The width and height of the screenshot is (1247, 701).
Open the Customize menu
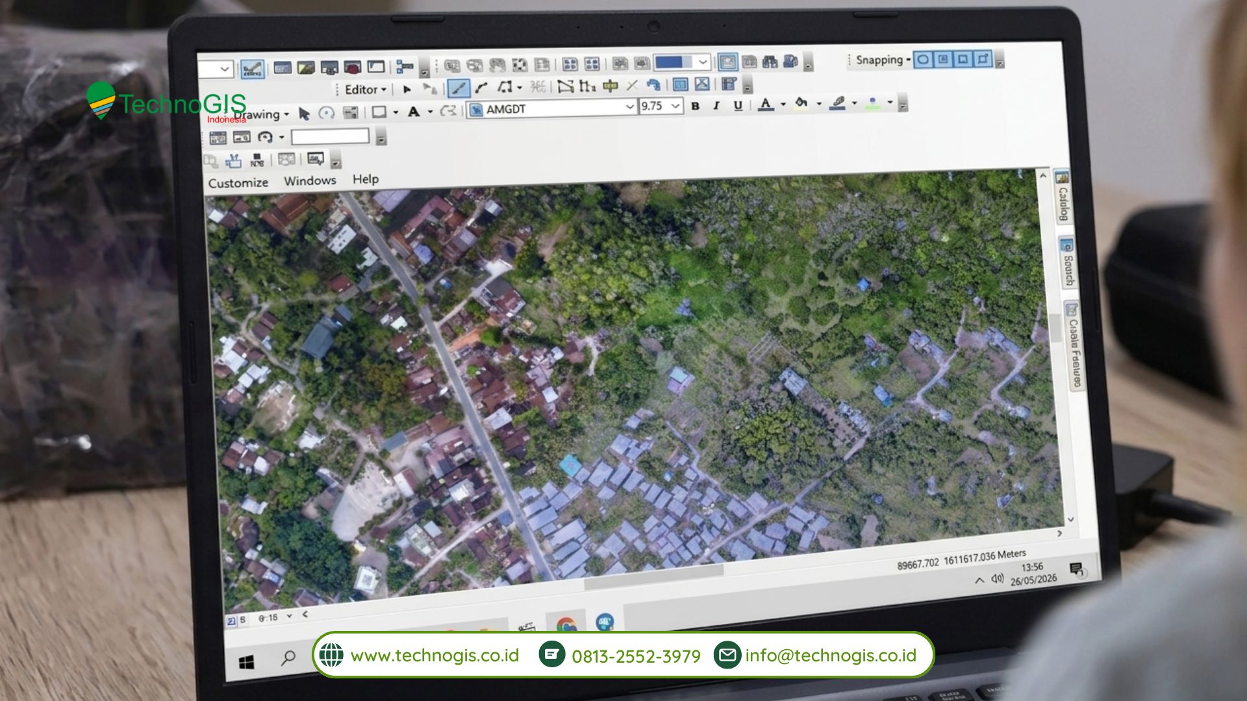click(238, 183)
